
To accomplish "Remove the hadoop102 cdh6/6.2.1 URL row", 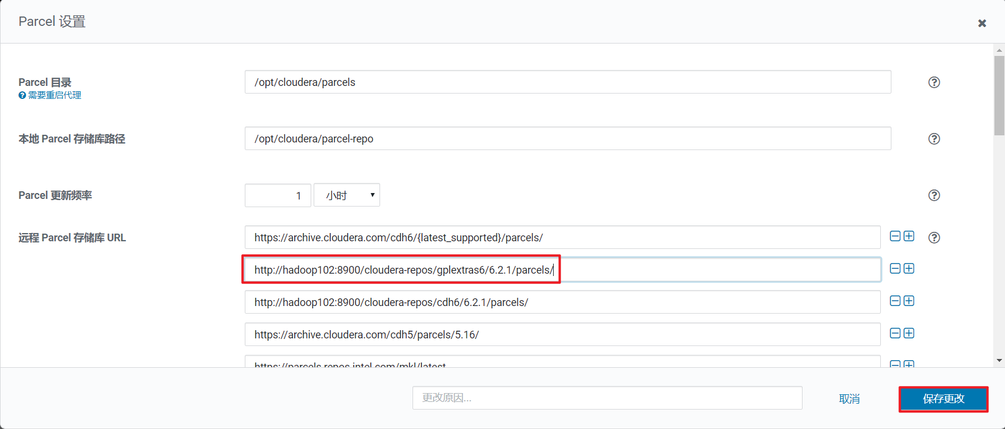I will tap(895, 301).
